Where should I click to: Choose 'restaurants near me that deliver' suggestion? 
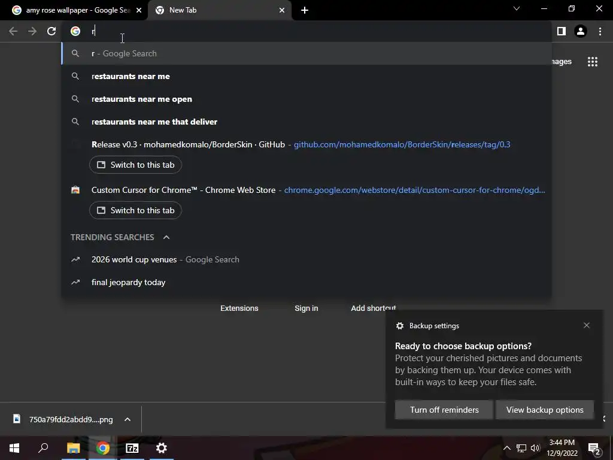(307, 122)
